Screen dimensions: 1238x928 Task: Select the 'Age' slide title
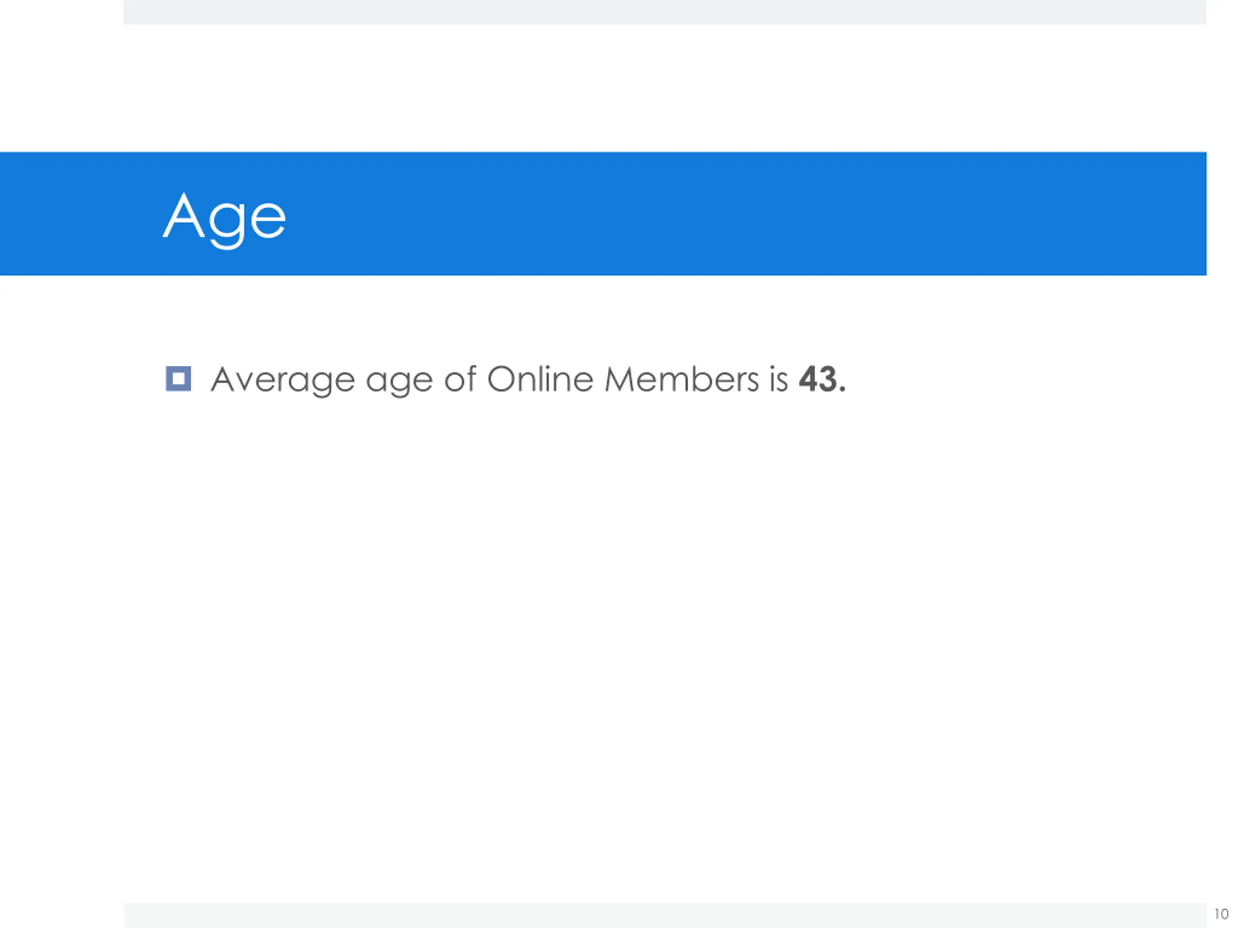[224, 217]
